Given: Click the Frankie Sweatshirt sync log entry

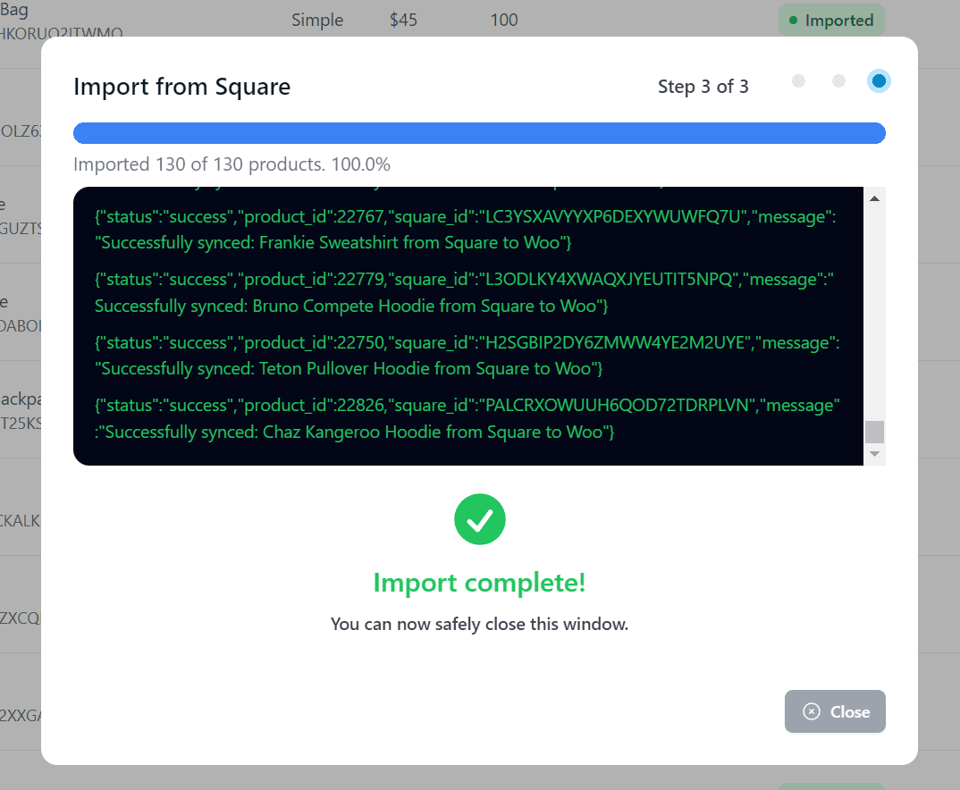Looking at the screenshot, I should pyautogui.click(x=467, y=230).
